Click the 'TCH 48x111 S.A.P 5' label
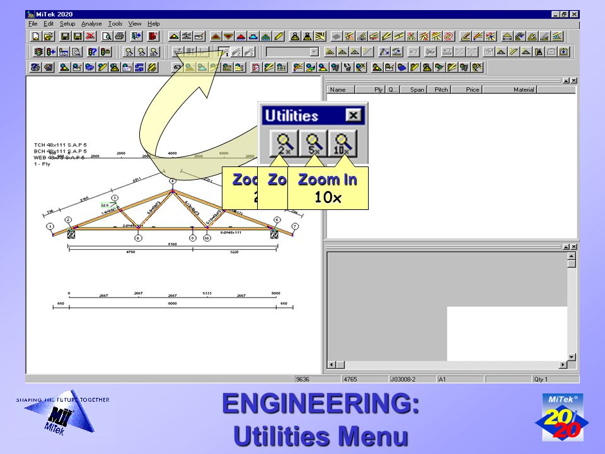 coord(60,145)
